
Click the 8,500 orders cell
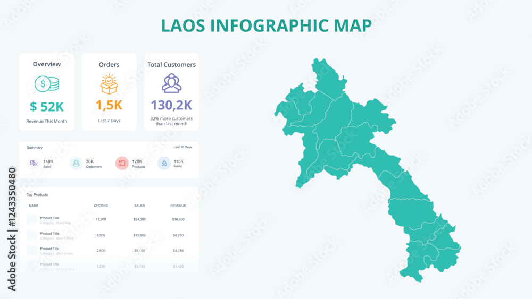[101, 235]
